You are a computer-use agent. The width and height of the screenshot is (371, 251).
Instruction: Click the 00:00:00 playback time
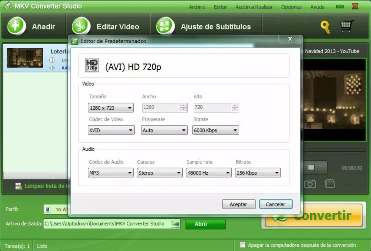pyautogui.click(x=352, y=168)
